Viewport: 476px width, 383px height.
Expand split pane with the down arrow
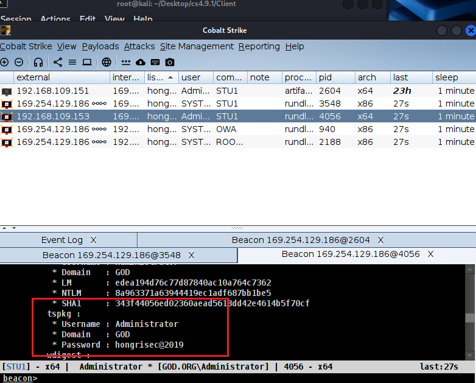coord(14,228)
